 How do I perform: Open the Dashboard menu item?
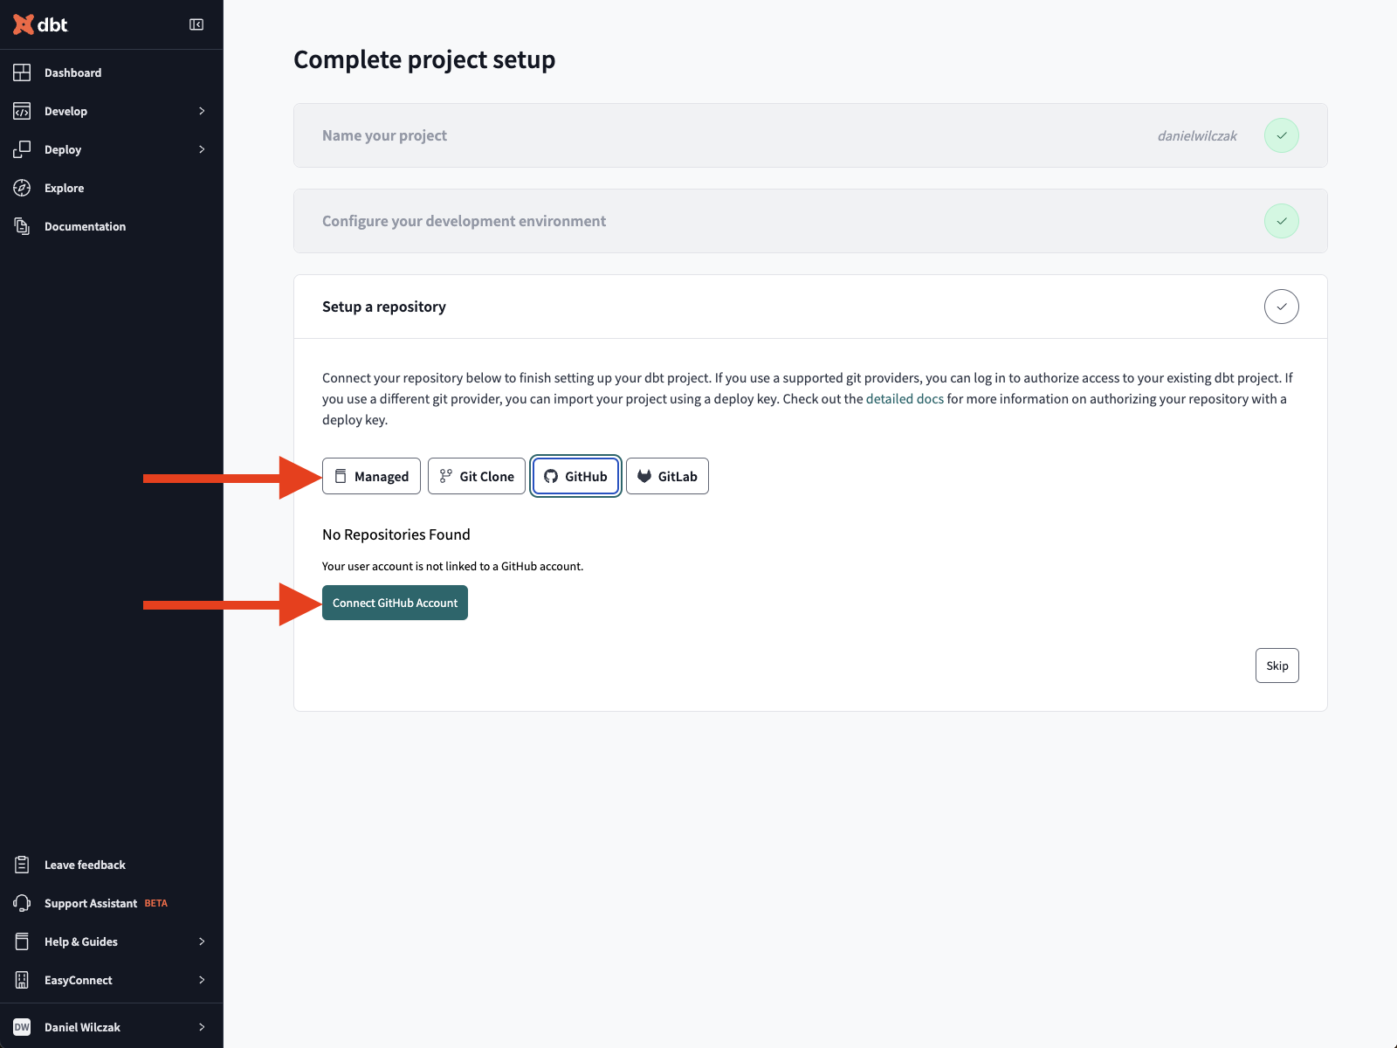[112, 72]
